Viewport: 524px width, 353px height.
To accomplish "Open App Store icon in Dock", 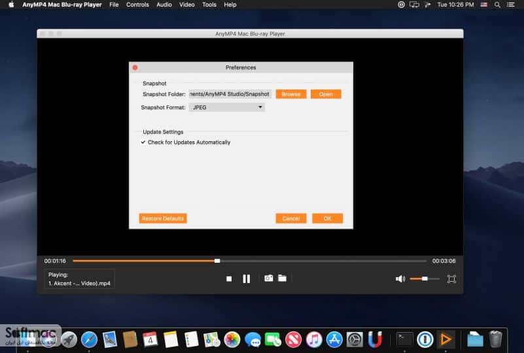I will point(334,340).
